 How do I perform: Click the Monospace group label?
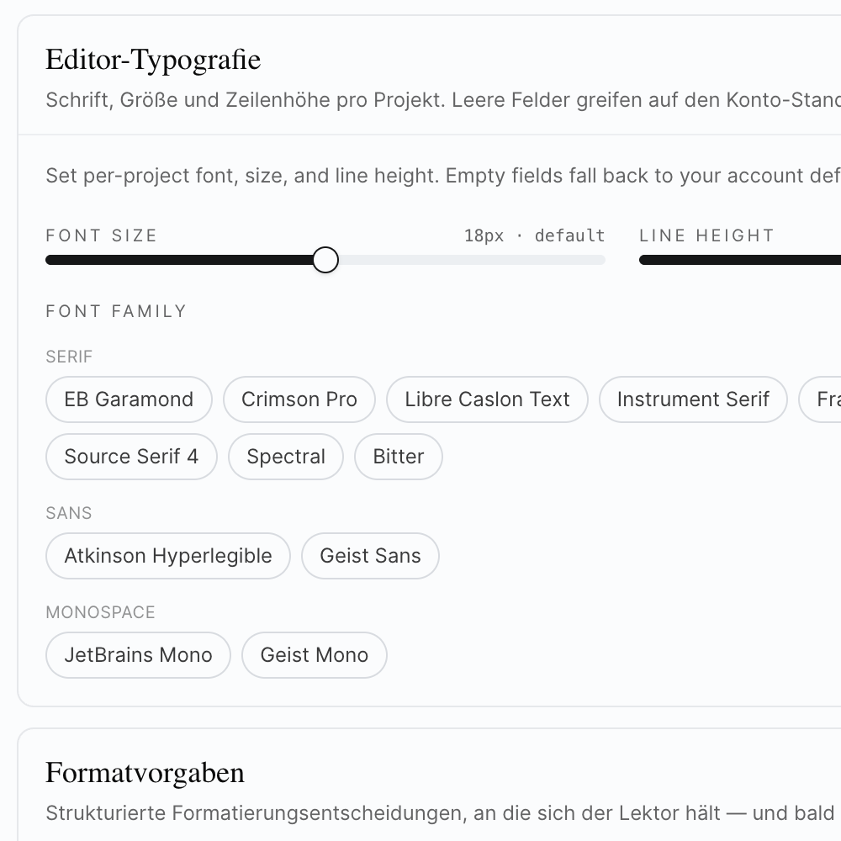pos(100,612)
